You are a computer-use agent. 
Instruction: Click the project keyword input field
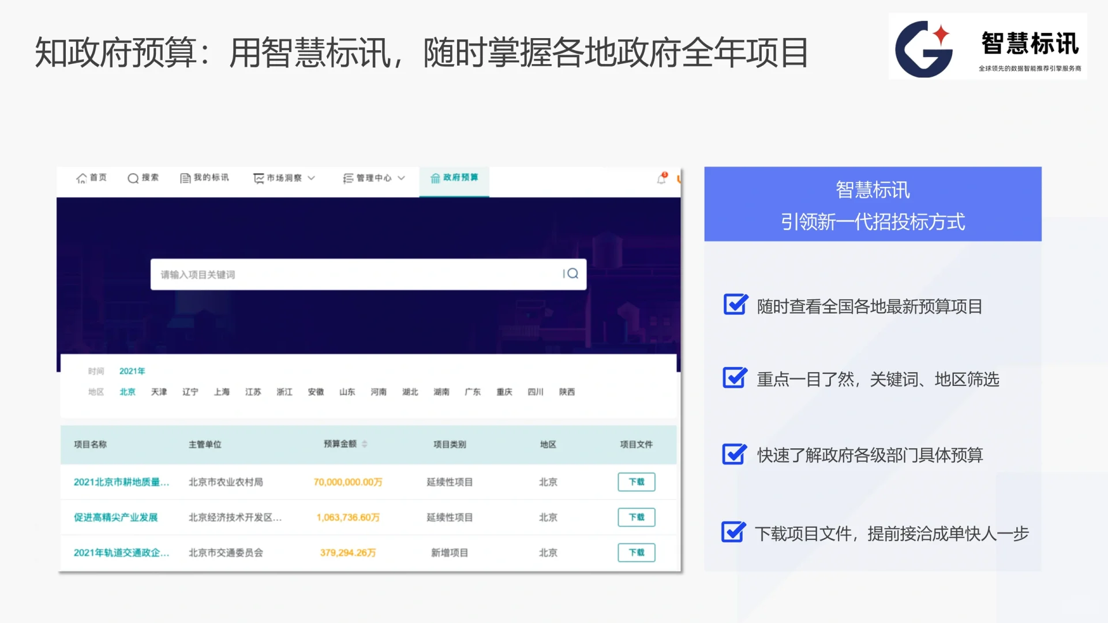(346, 273)
